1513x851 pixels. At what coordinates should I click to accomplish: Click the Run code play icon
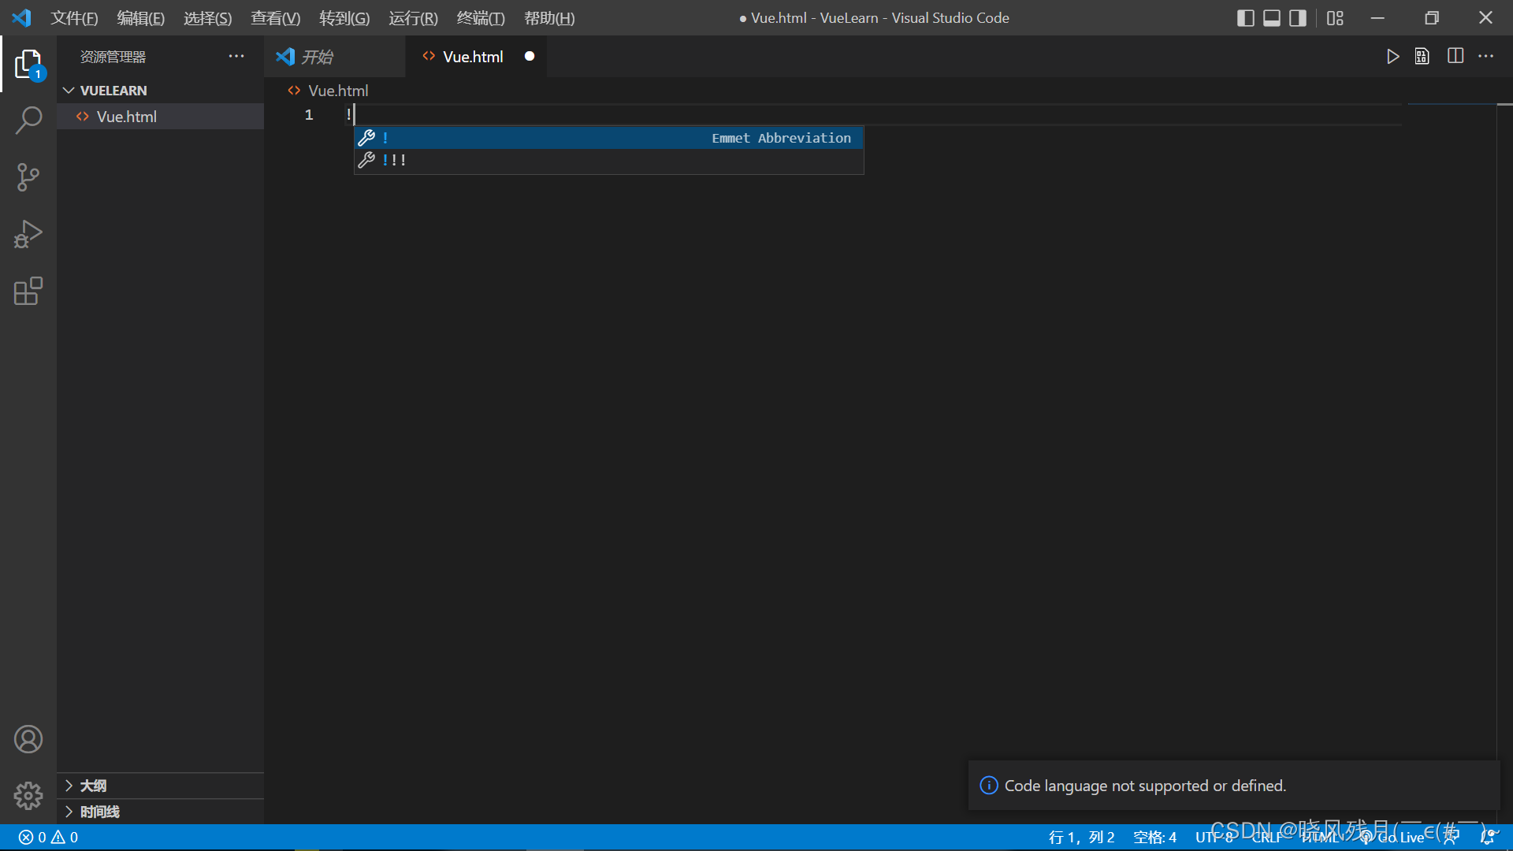point(1392,57)
